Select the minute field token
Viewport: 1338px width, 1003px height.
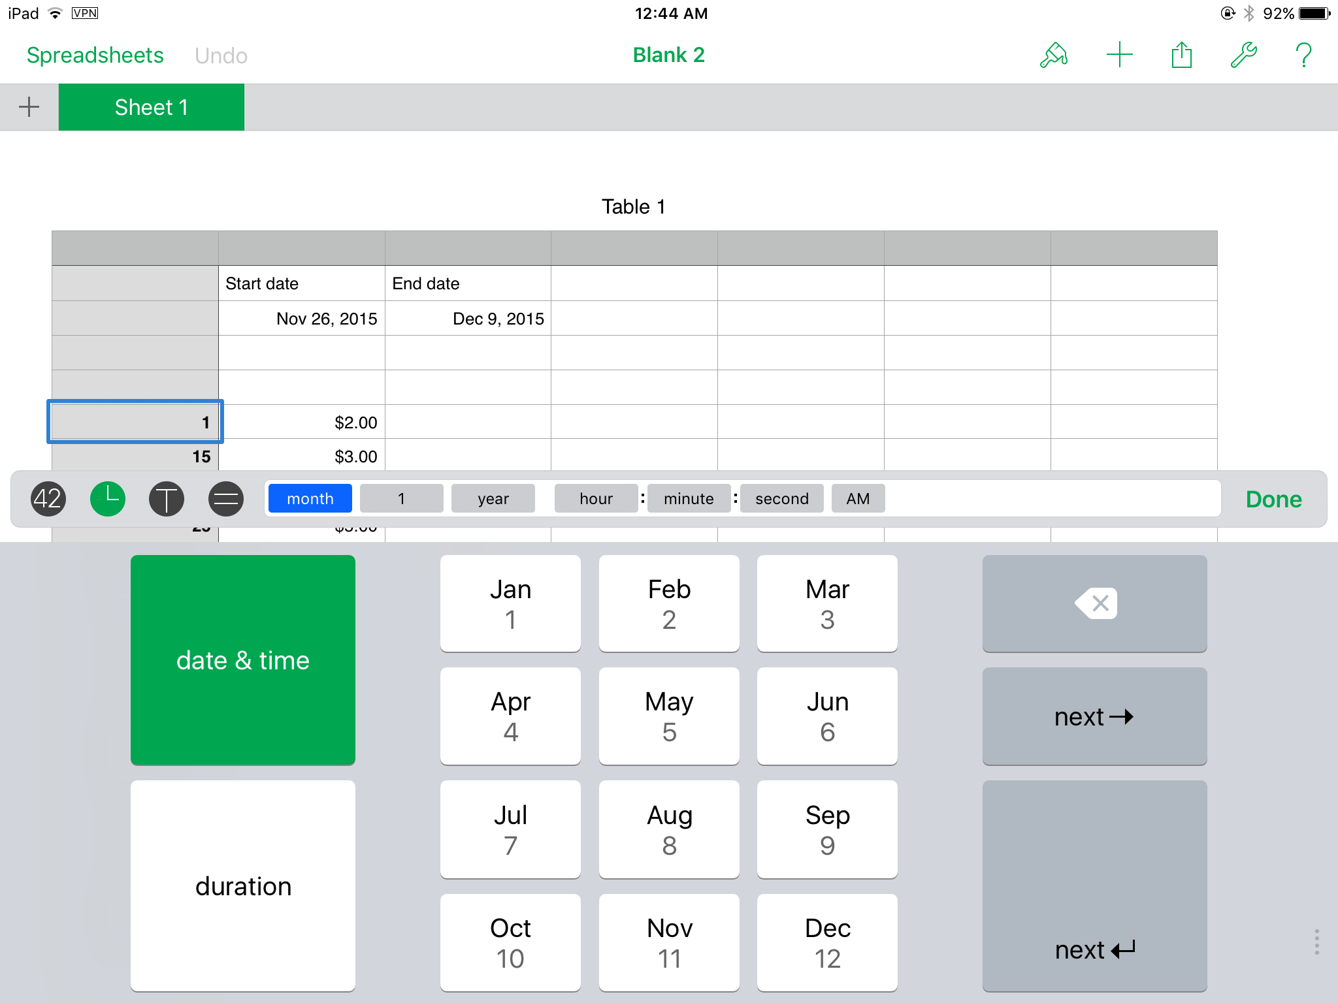coord(689,499)
